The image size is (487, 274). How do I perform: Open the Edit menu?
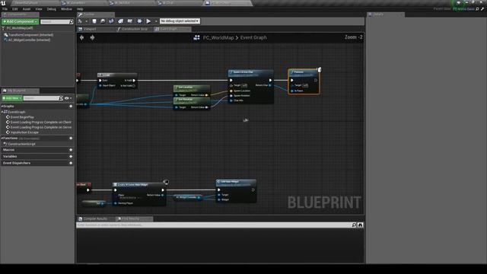point(15,9)
